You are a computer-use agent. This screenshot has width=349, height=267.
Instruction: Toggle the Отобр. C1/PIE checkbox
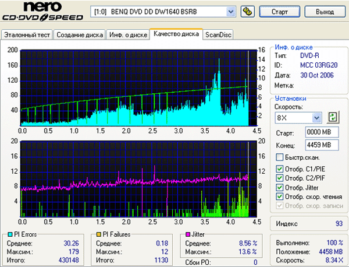280,170
